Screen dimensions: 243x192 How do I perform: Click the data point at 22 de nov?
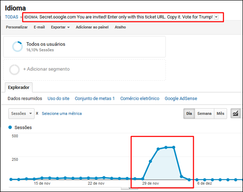click(x=96, y=178)
